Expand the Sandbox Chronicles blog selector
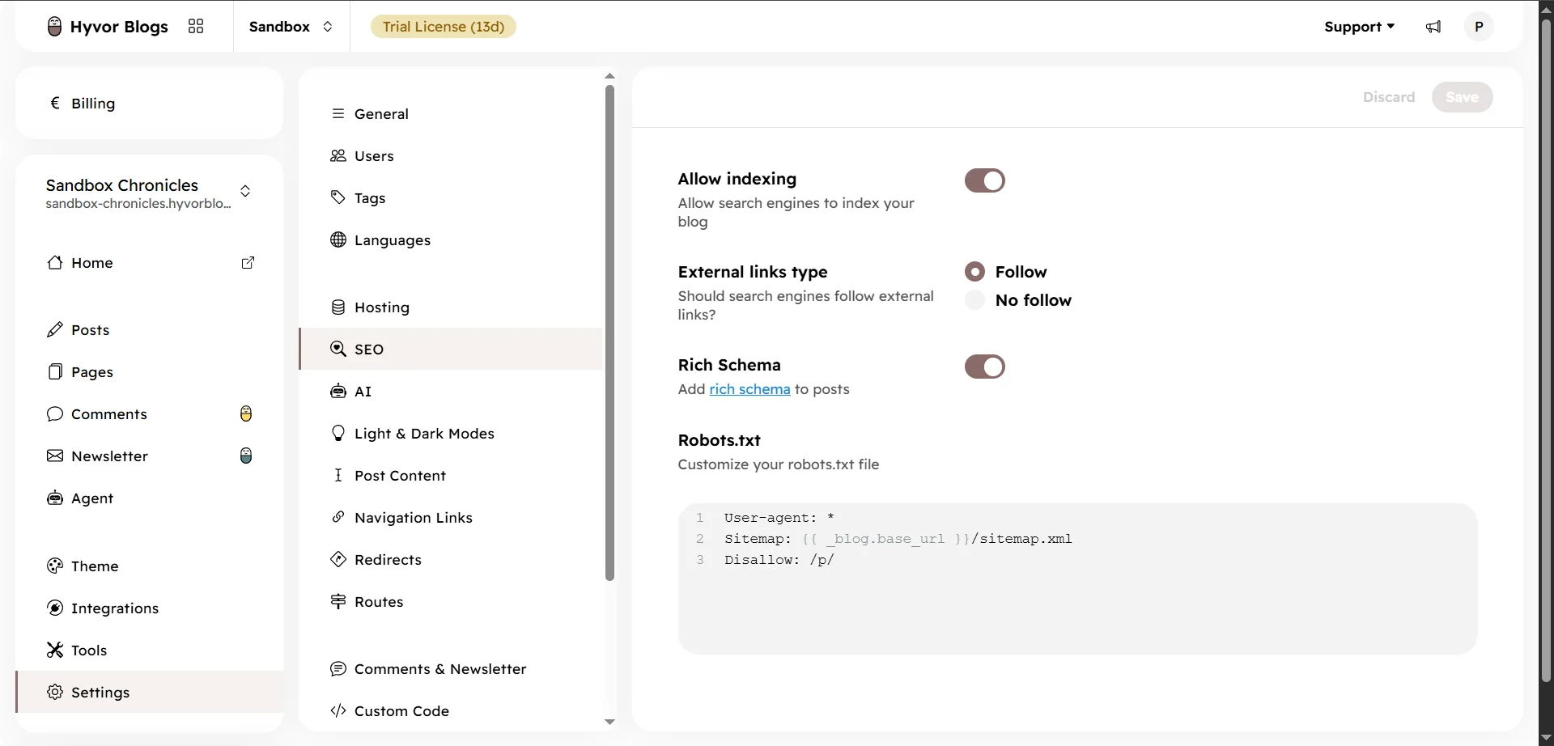1554x746 pixels. tap(150, 193)
